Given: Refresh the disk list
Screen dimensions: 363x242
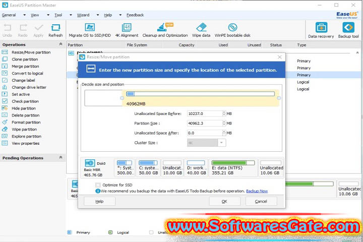Looking at the screenshot, I should point(55,30).
